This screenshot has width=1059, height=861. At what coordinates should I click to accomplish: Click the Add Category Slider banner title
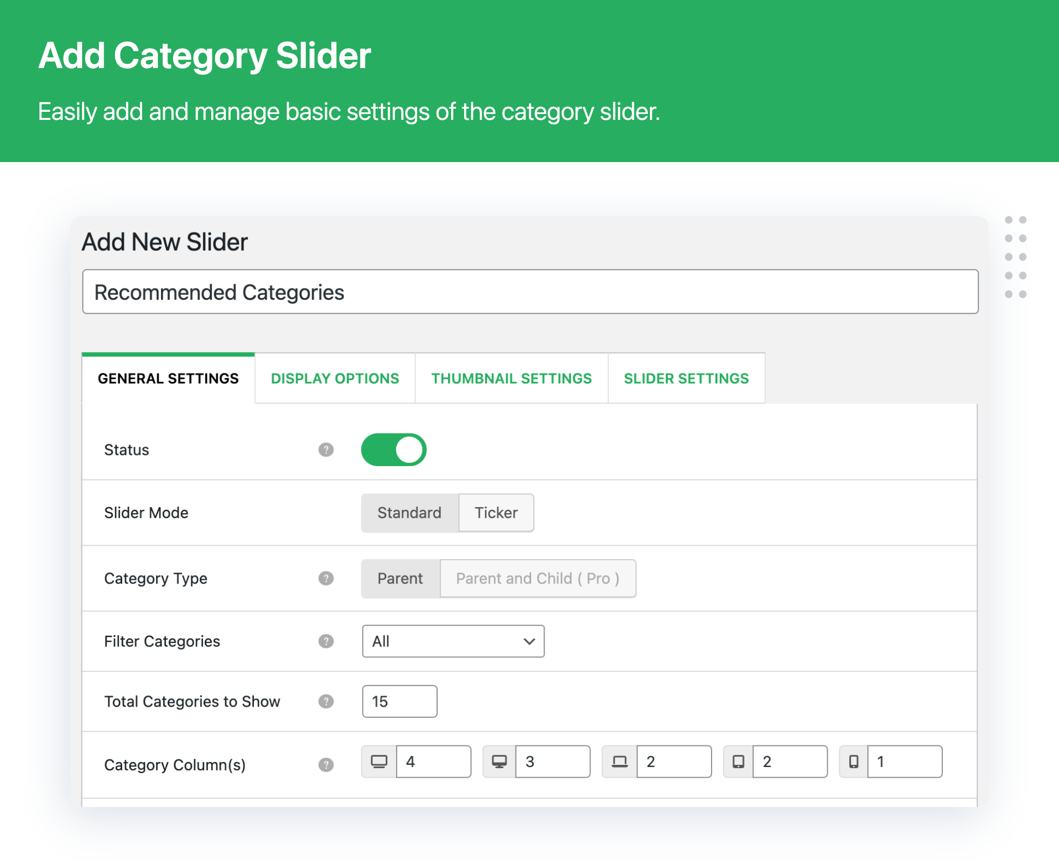tap(205, 56)
